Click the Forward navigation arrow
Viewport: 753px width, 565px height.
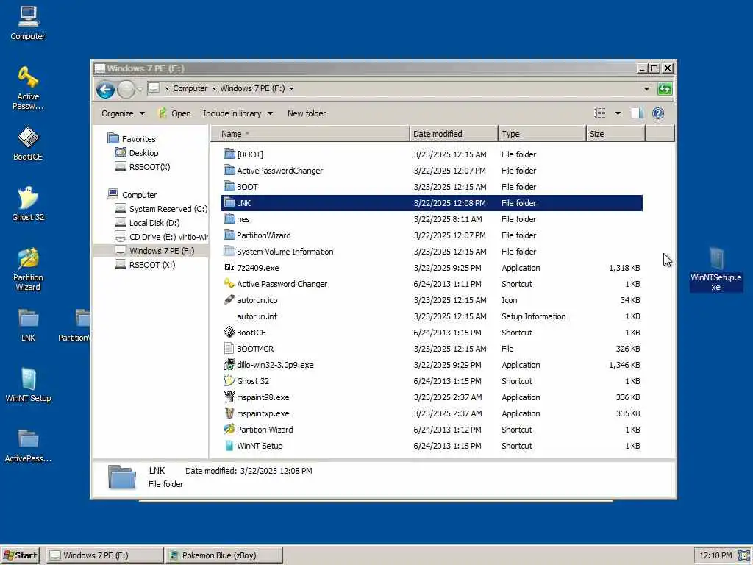click(x=126, y=89)
